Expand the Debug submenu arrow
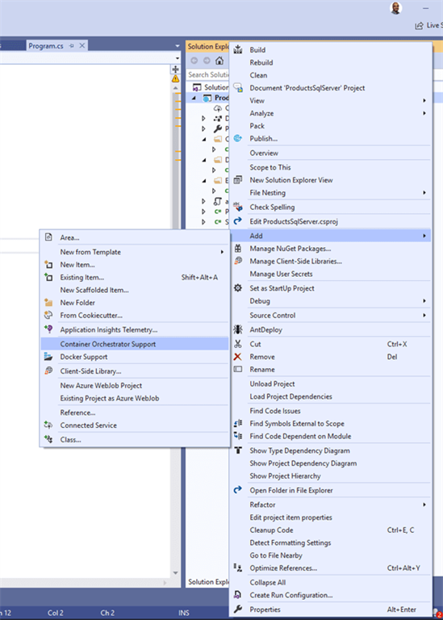The height and width of the screenshot is (620, 443). 424,301
